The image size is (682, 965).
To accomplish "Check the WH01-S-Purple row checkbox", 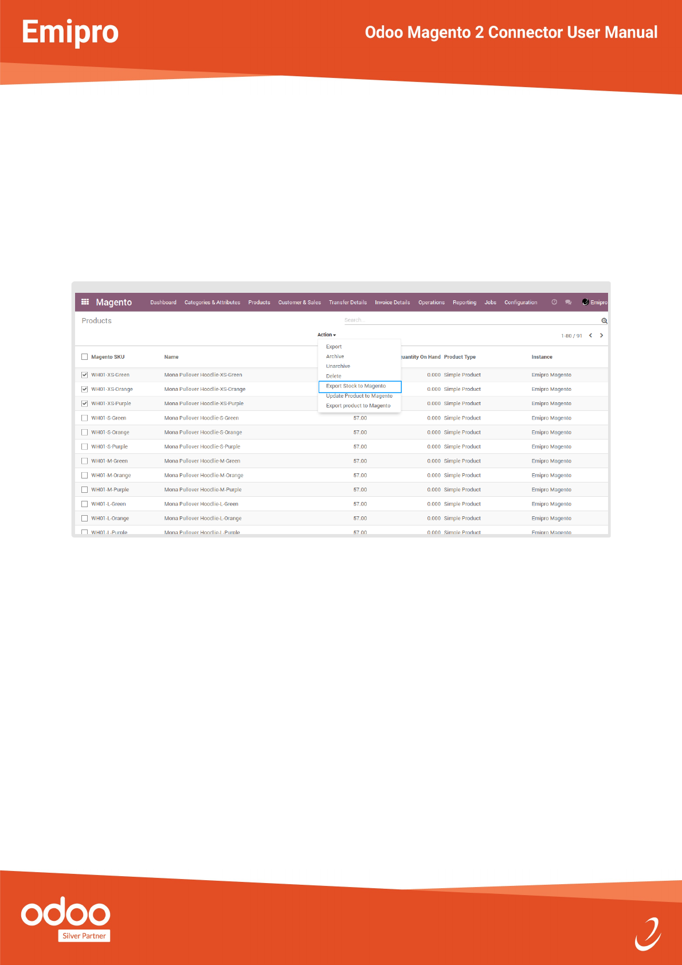I will (85, 446).
